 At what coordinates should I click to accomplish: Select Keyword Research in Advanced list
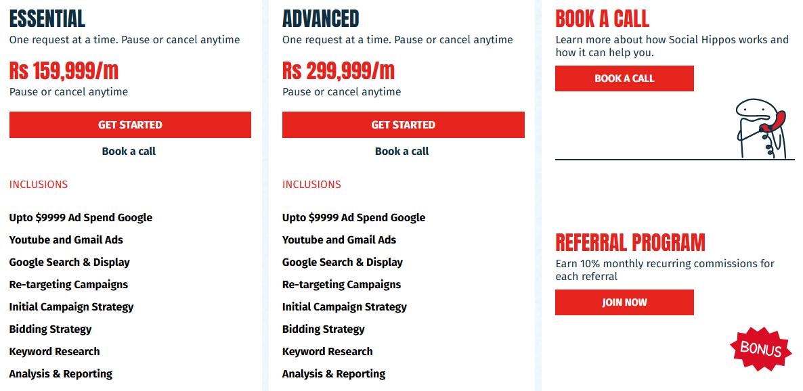tap(328, 352)
